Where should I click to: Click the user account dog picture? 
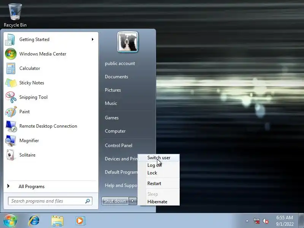pyautogui.click(x=128, y=42)
